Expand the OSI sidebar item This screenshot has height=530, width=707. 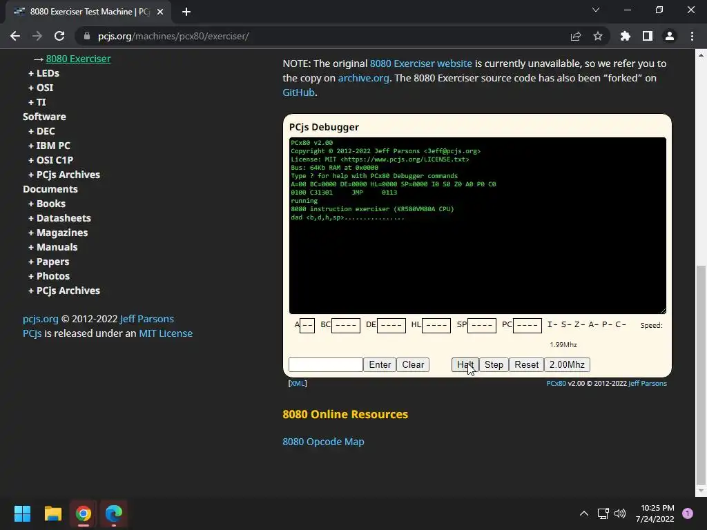41,88
